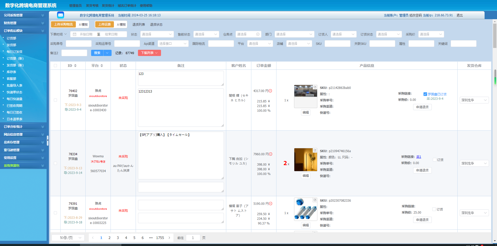This screenshot has width=497, height=246.
Task: Click edit icon on water filter thumbnail
Action: pos(315,200)
